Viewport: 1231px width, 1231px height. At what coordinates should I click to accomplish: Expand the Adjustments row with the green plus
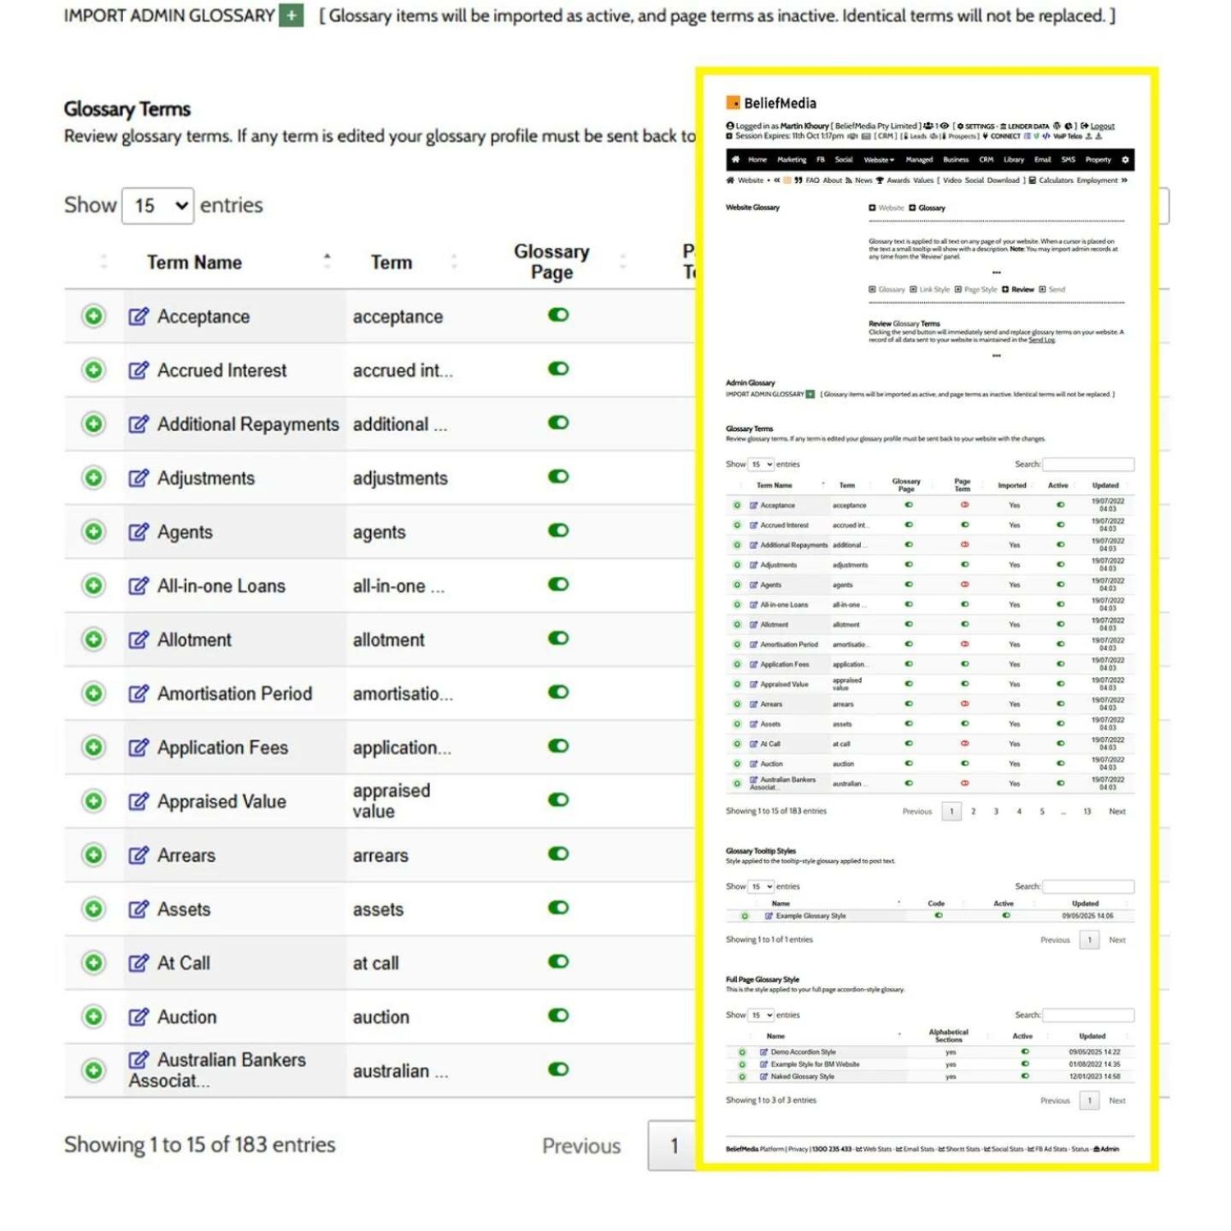coord(94,478)
